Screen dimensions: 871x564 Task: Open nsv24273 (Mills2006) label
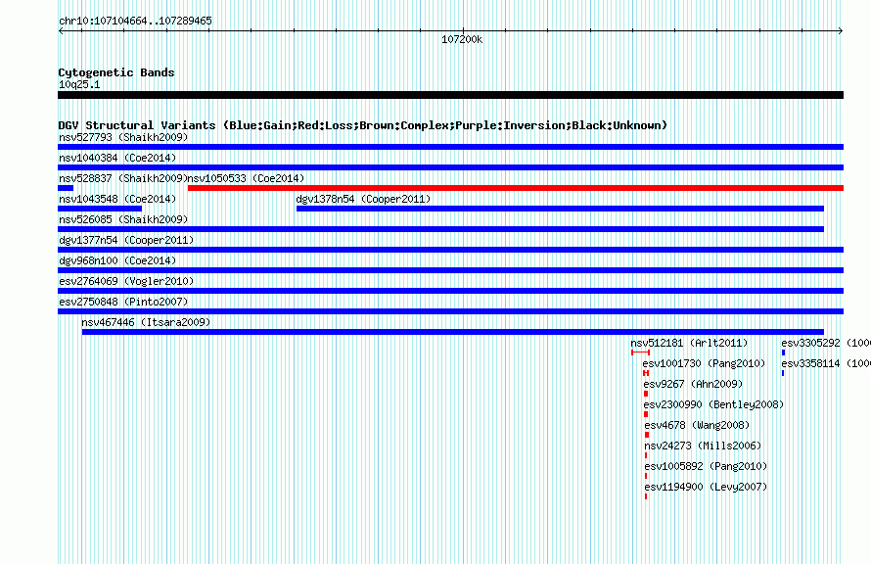pyautogui.click(x=703, y=446)
